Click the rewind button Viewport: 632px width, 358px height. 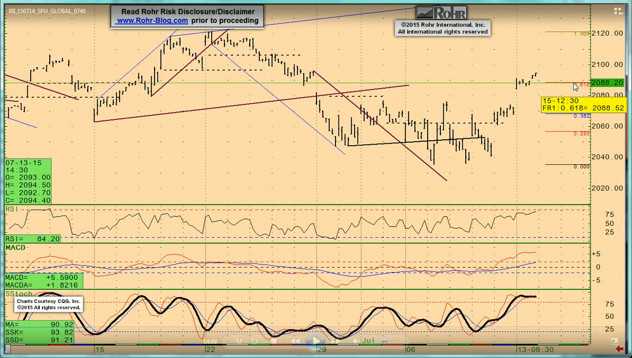(296, 341)
